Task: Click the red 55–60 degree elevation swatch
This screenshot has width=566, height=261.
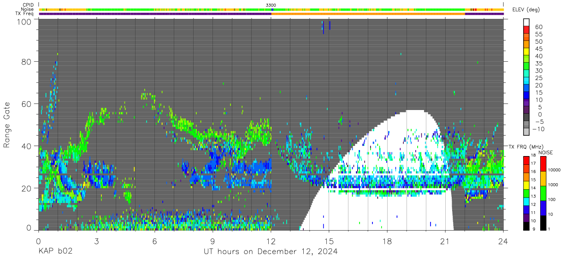Action: (x=526, y=30)
